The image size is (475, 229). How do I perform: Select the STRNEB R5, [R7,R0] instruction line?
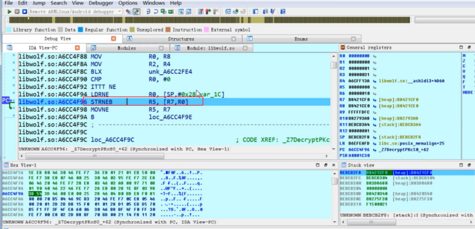pos(174,102)
